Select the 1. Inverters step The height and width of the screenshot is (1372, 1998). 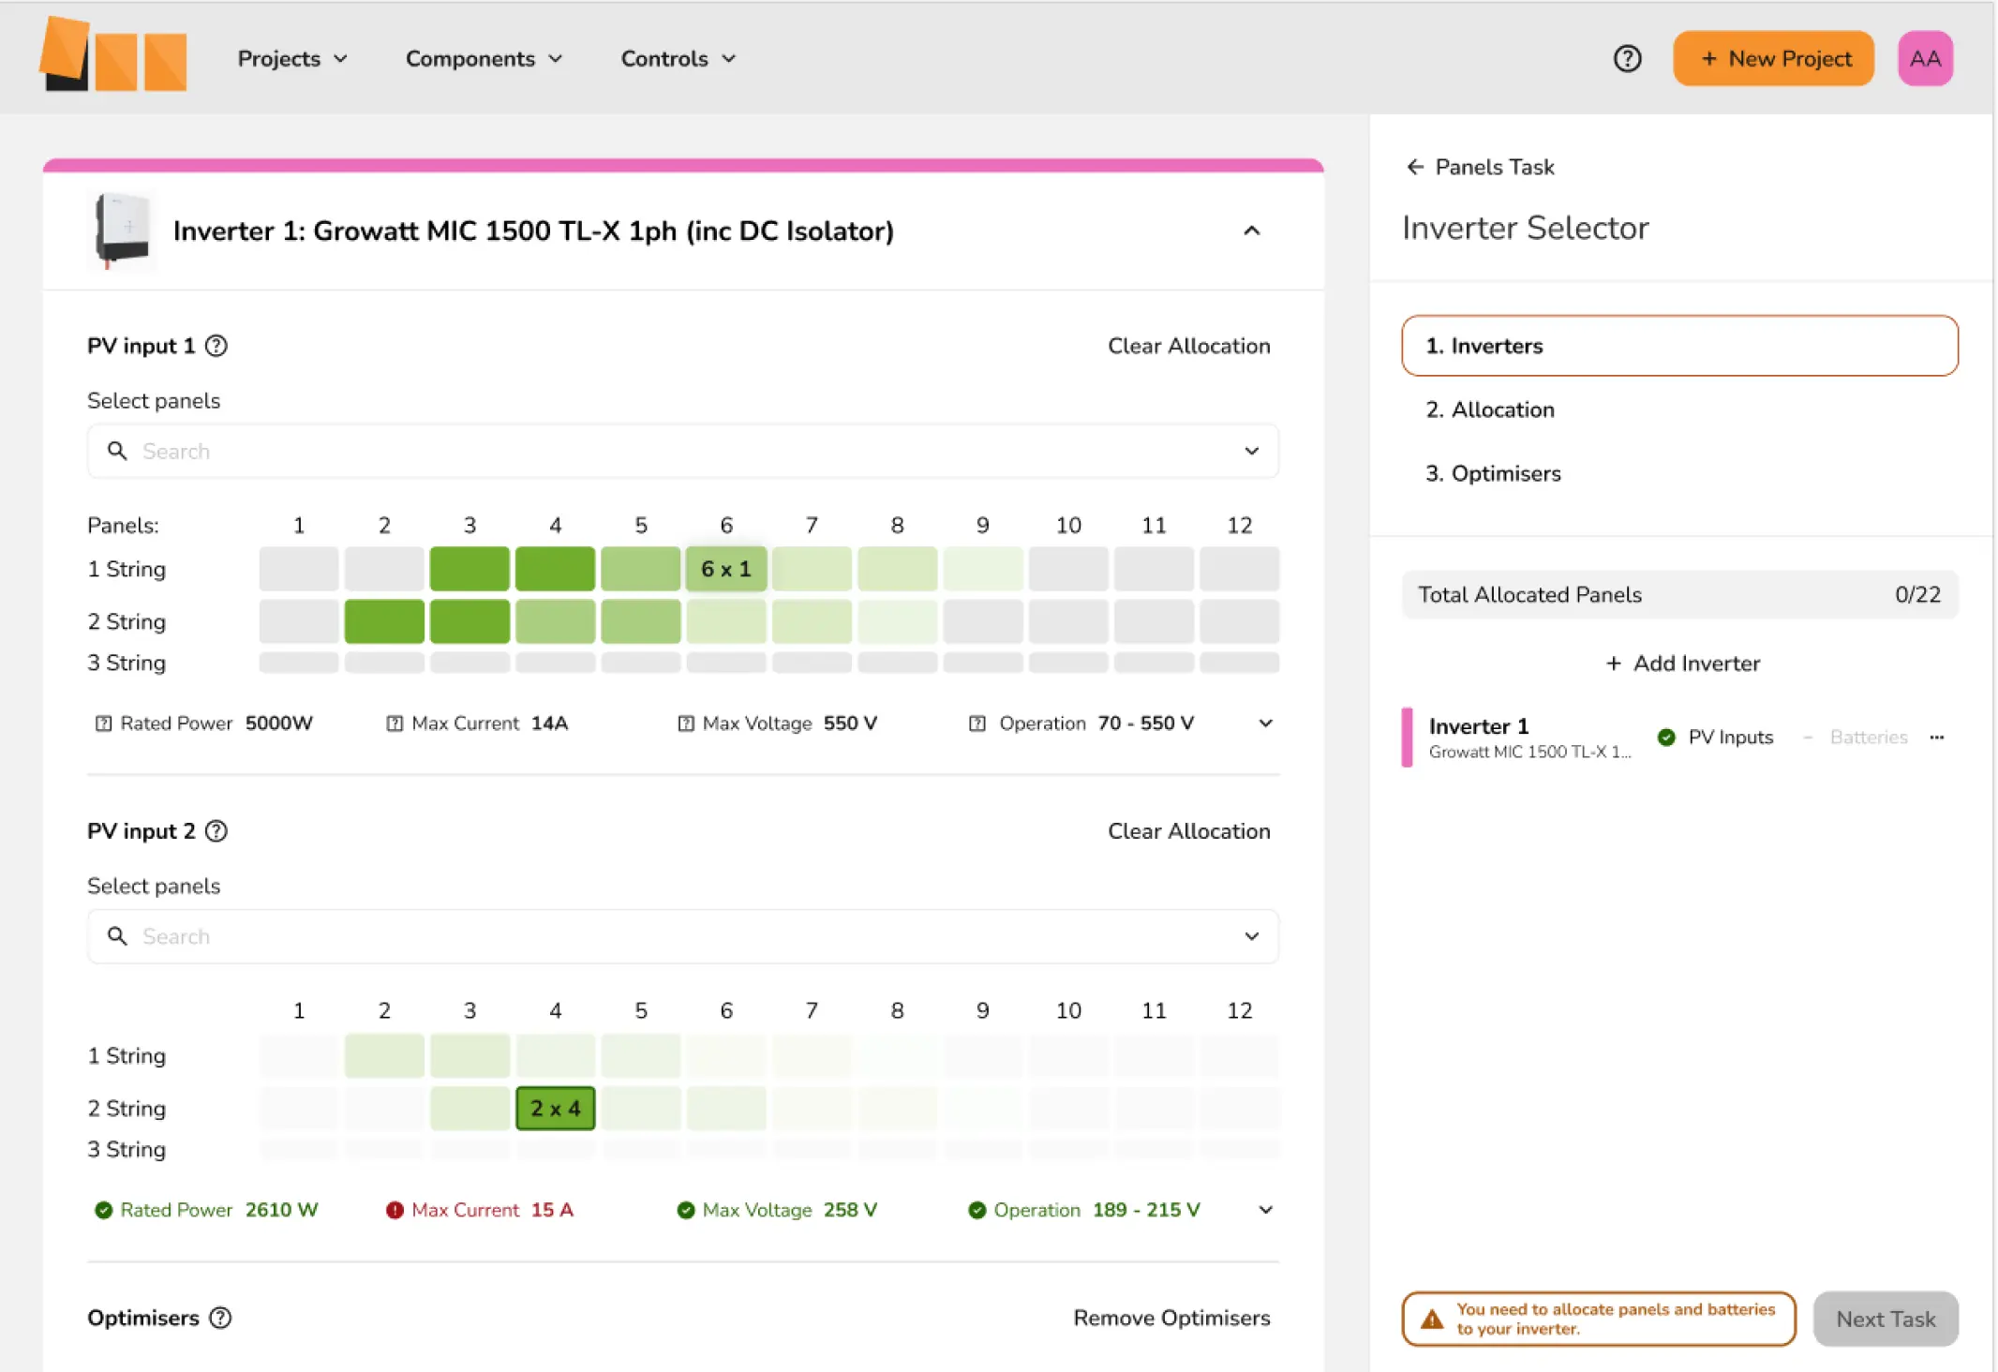tap(1679, 346)
